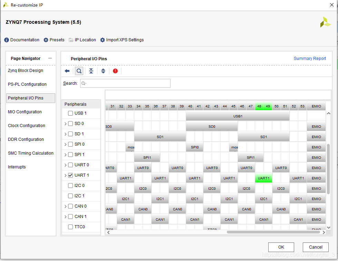This screenshot has width=338, height=261.
Task: Click the scroll right arrow of pin grid
Action: coord(323,232)
